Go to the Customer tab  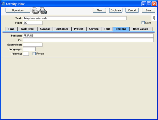pos(62,29)
